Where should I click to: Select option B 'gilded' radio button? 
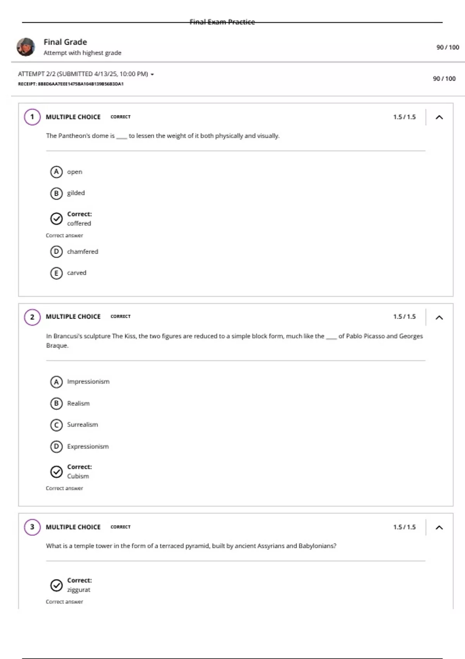click(x=56, y=193)
